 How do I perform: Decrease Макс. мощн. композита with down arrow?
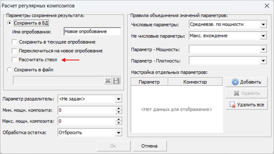(x=118, y=123)
